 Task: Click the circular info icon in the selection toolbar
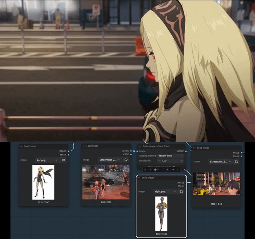(151, 170)
